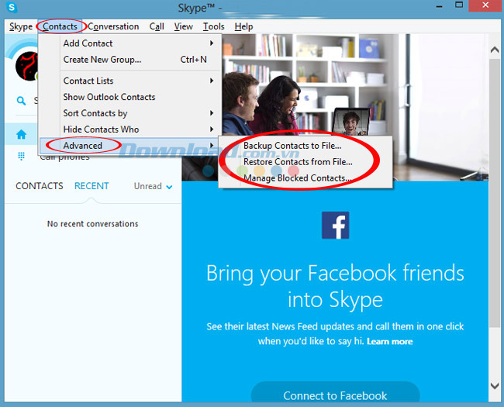Click the Facebook logo icon

pyautogui.click(x=335, y=225)
